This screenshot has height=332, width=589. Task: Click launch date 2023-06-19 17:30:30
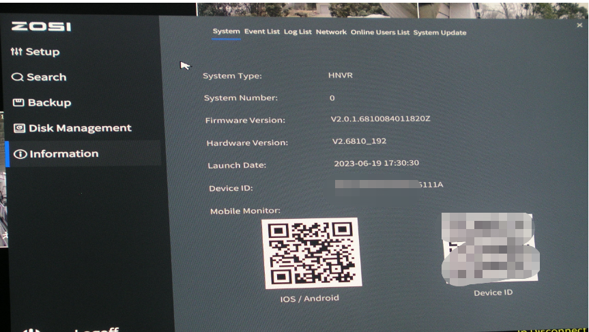click(376, 163)
